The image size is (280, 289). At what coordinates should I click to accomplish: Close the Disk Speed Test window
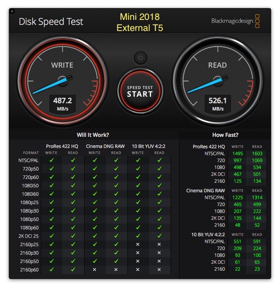click(12, 11)
